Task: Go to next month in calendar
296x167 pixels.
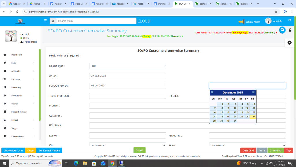Action: pos(254,92)
